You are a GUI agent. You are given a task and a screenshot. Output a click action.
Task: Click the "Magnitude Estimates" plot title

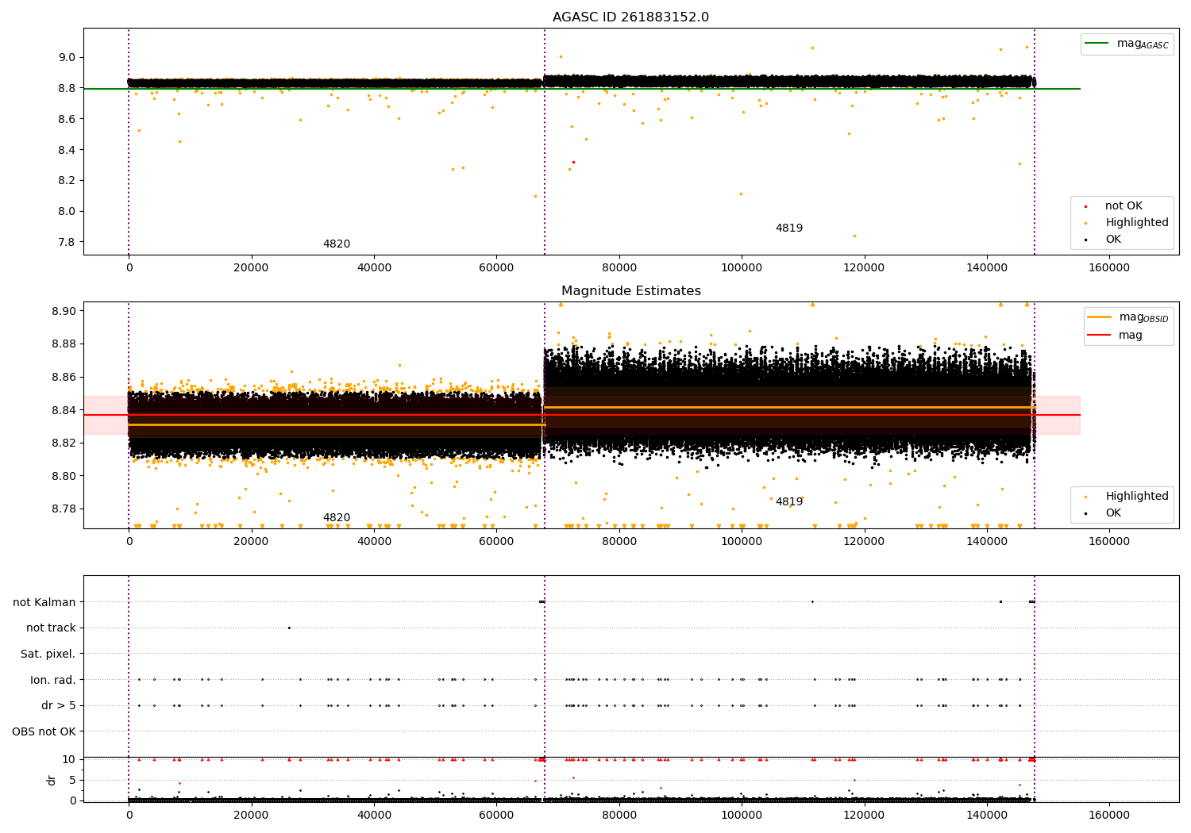630,291
